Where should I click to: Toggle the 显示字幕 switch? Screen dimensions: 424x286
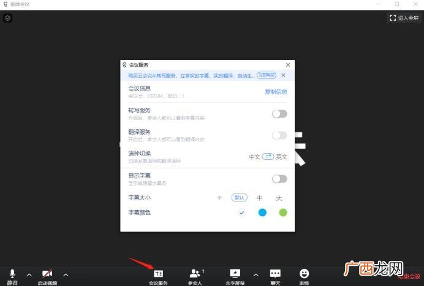(x=279, y=179)
